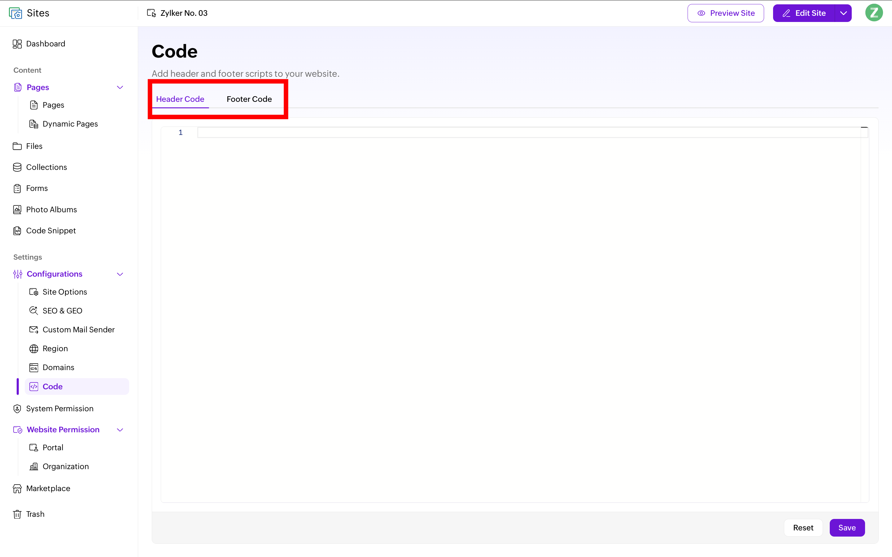The image size is (892, 557).
Task: Click the Z user avatar
Action: (874, 13)
